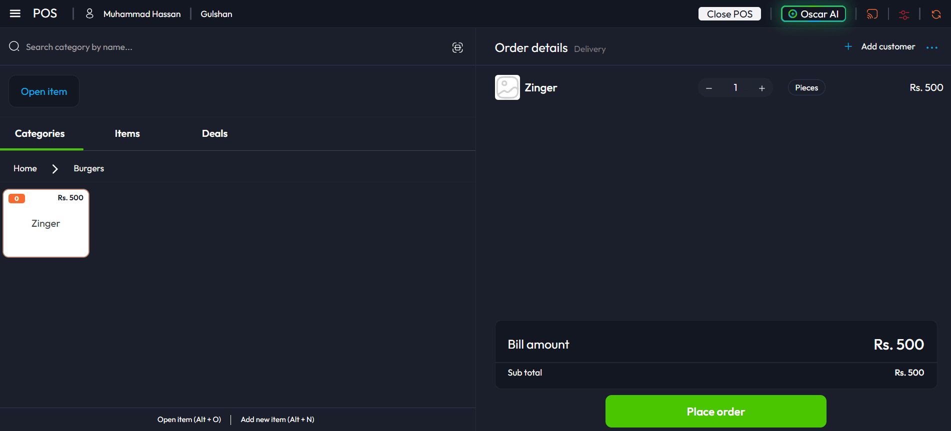The height and width of the screenshot is (431, 951).
Task: Switch to the Categories tab
Action: pyautogui.click(x=40, y=133)
